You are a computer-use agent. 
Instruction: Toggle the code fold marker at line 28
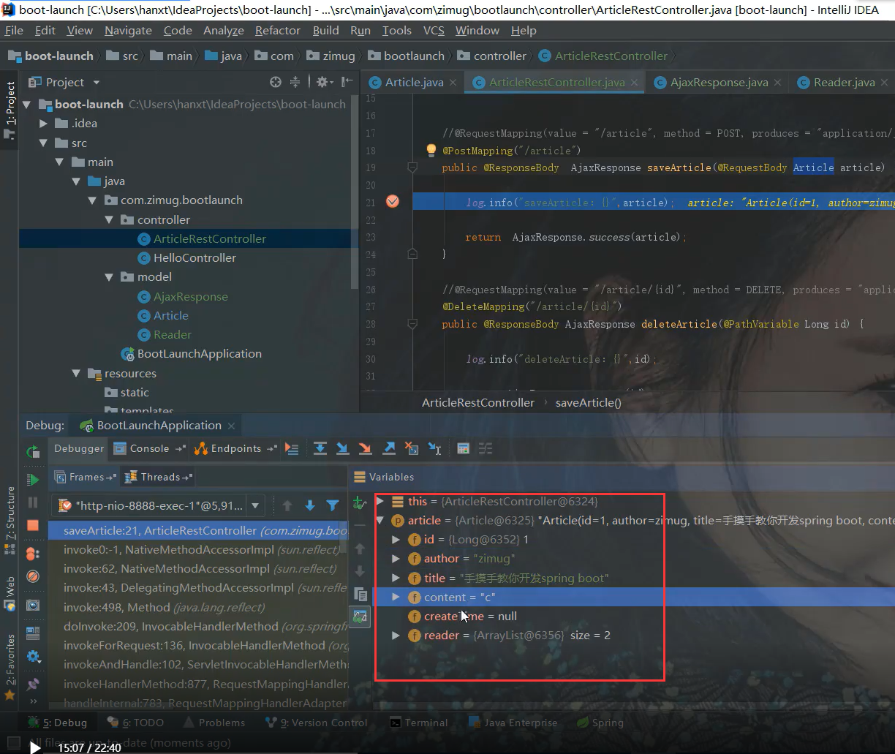(412, 324)
